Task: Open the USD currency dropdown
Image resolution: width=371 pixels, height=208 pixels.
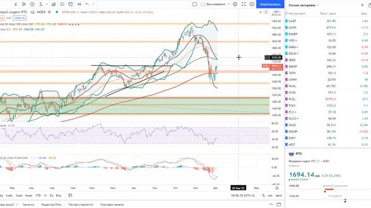Action: (277, 12)
